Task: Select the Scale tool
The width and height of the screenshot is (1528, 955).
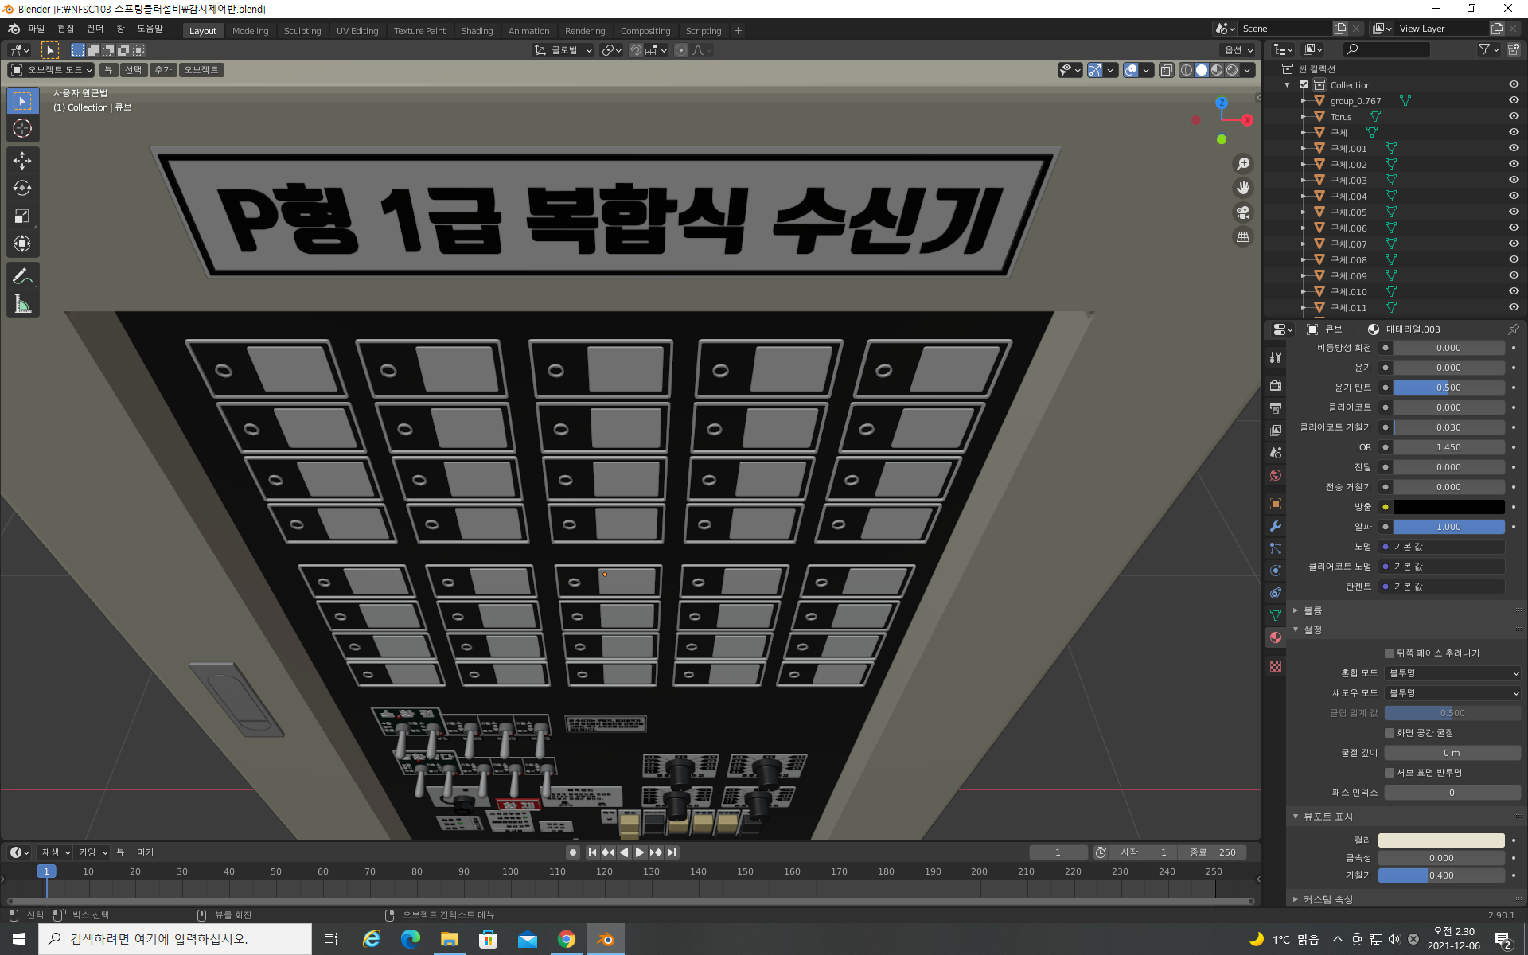Action: point(22,216)
